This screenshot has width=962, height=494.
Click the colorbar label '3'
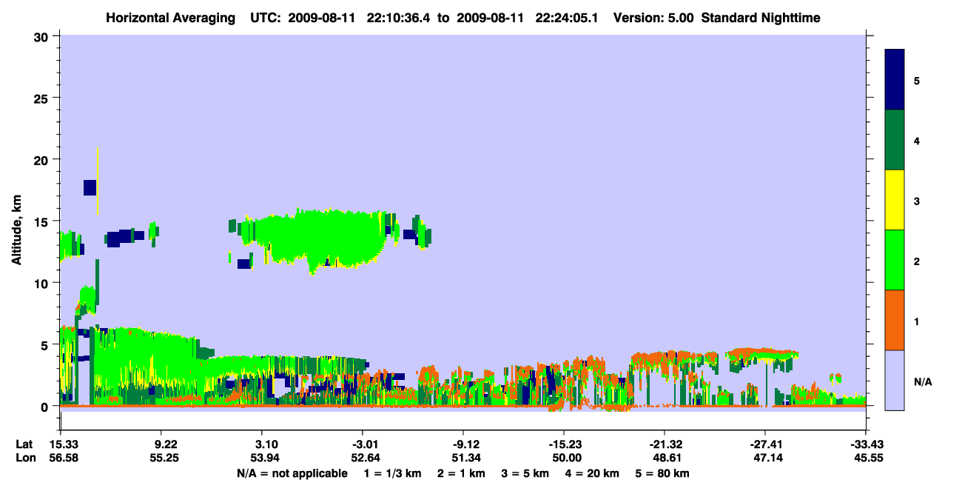(917, 201)
